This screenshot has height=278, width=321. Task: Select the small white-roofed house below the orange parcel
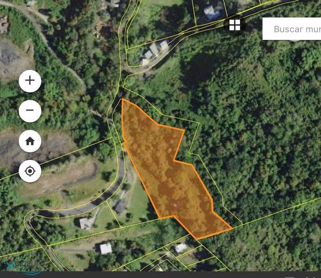[181, 248]
